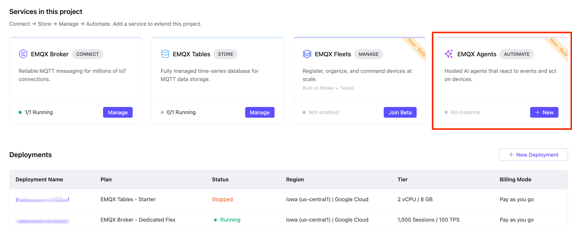Click 'Pay as you go' in Running row
Screen dimensions: 572x244
[x=517, y=220]
